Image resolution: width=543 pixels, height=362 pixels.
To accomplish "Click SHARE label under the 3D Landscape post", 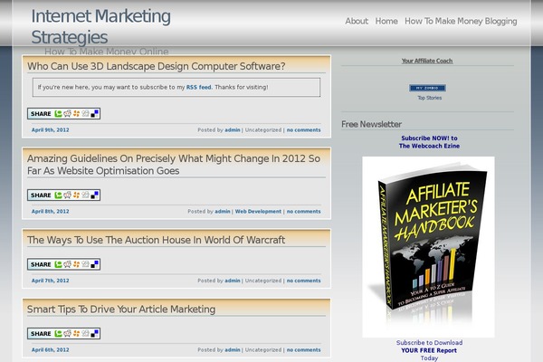I will [x=41, y=114].
